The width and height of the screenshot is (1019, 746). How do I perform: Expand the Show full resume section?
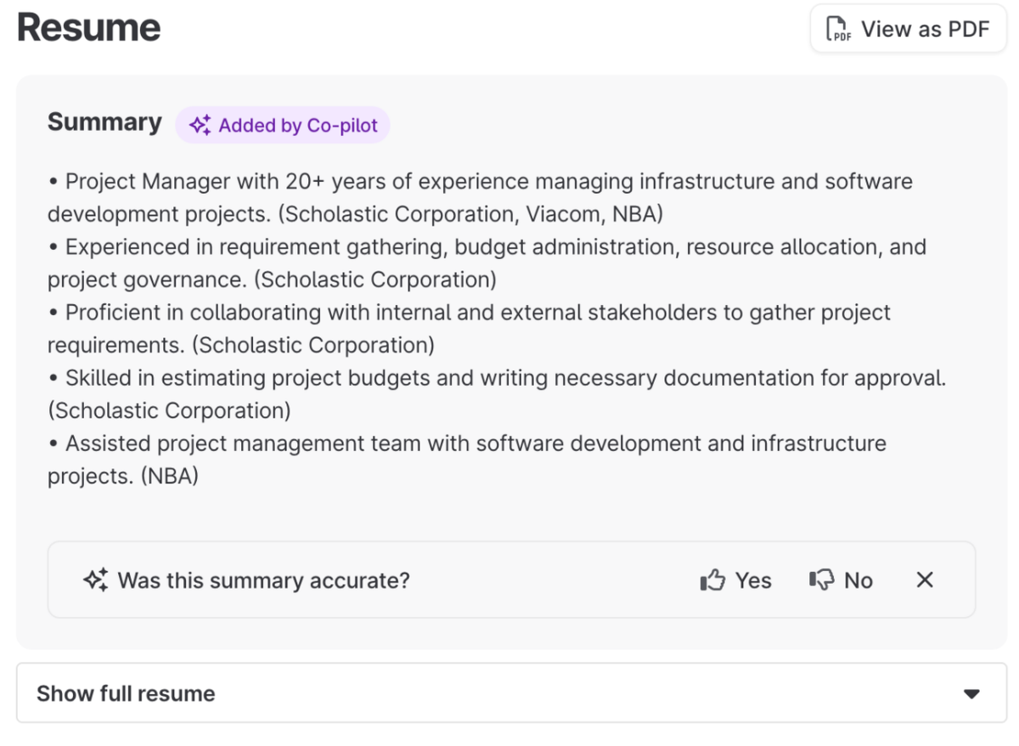(x=126, y=693)
